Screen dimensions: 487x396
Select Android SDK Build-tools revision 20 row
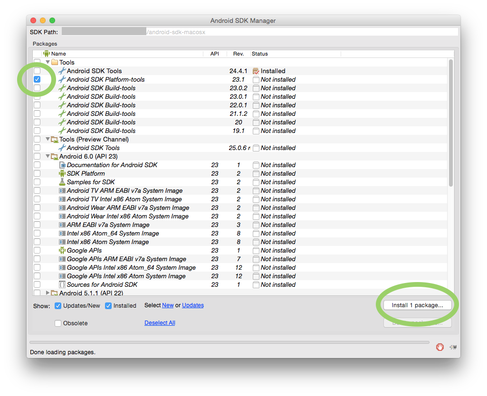pos(240,123)
